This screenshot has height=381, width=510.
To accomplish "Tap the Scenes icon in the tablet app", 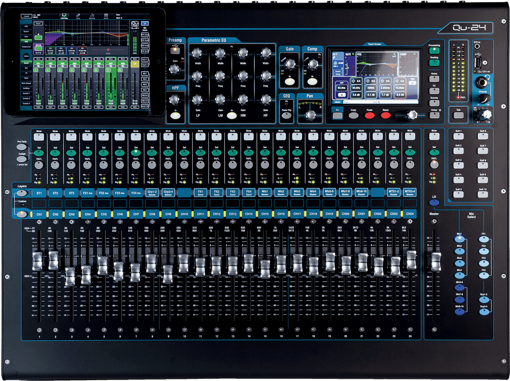I will pos(106,16).
